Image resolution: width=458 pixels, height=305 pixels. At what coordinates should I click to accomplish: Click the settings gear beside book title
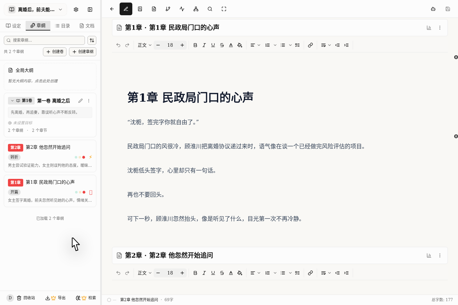click(x=76, y=10)
